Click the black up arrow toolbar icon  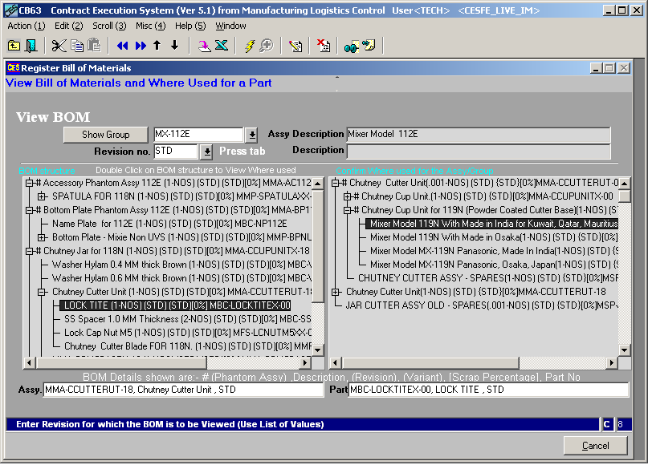tap(157, 46)
